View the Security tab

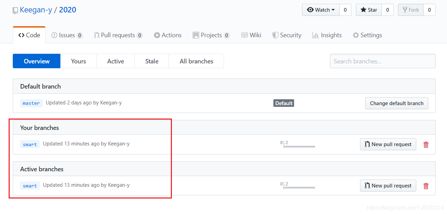(x=287, y=35)
